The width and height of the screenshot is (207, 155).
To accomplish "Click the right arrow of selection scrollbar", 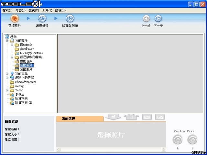I will (x=164, y=150).
